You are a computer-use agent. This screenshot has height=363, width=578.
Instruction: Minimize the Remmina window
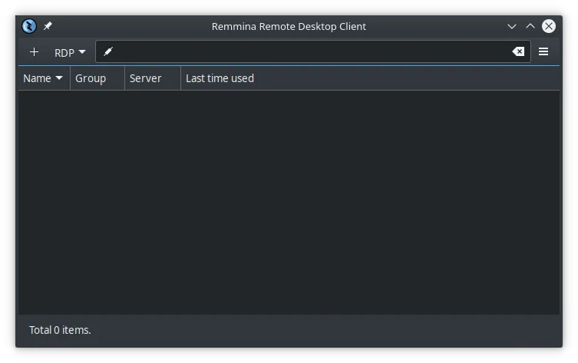coord(512,26)
